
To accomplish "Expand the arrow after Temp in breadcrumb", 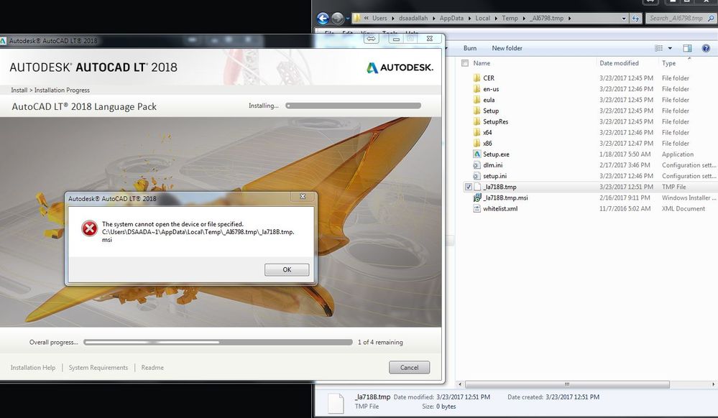I will pos(523,18).
